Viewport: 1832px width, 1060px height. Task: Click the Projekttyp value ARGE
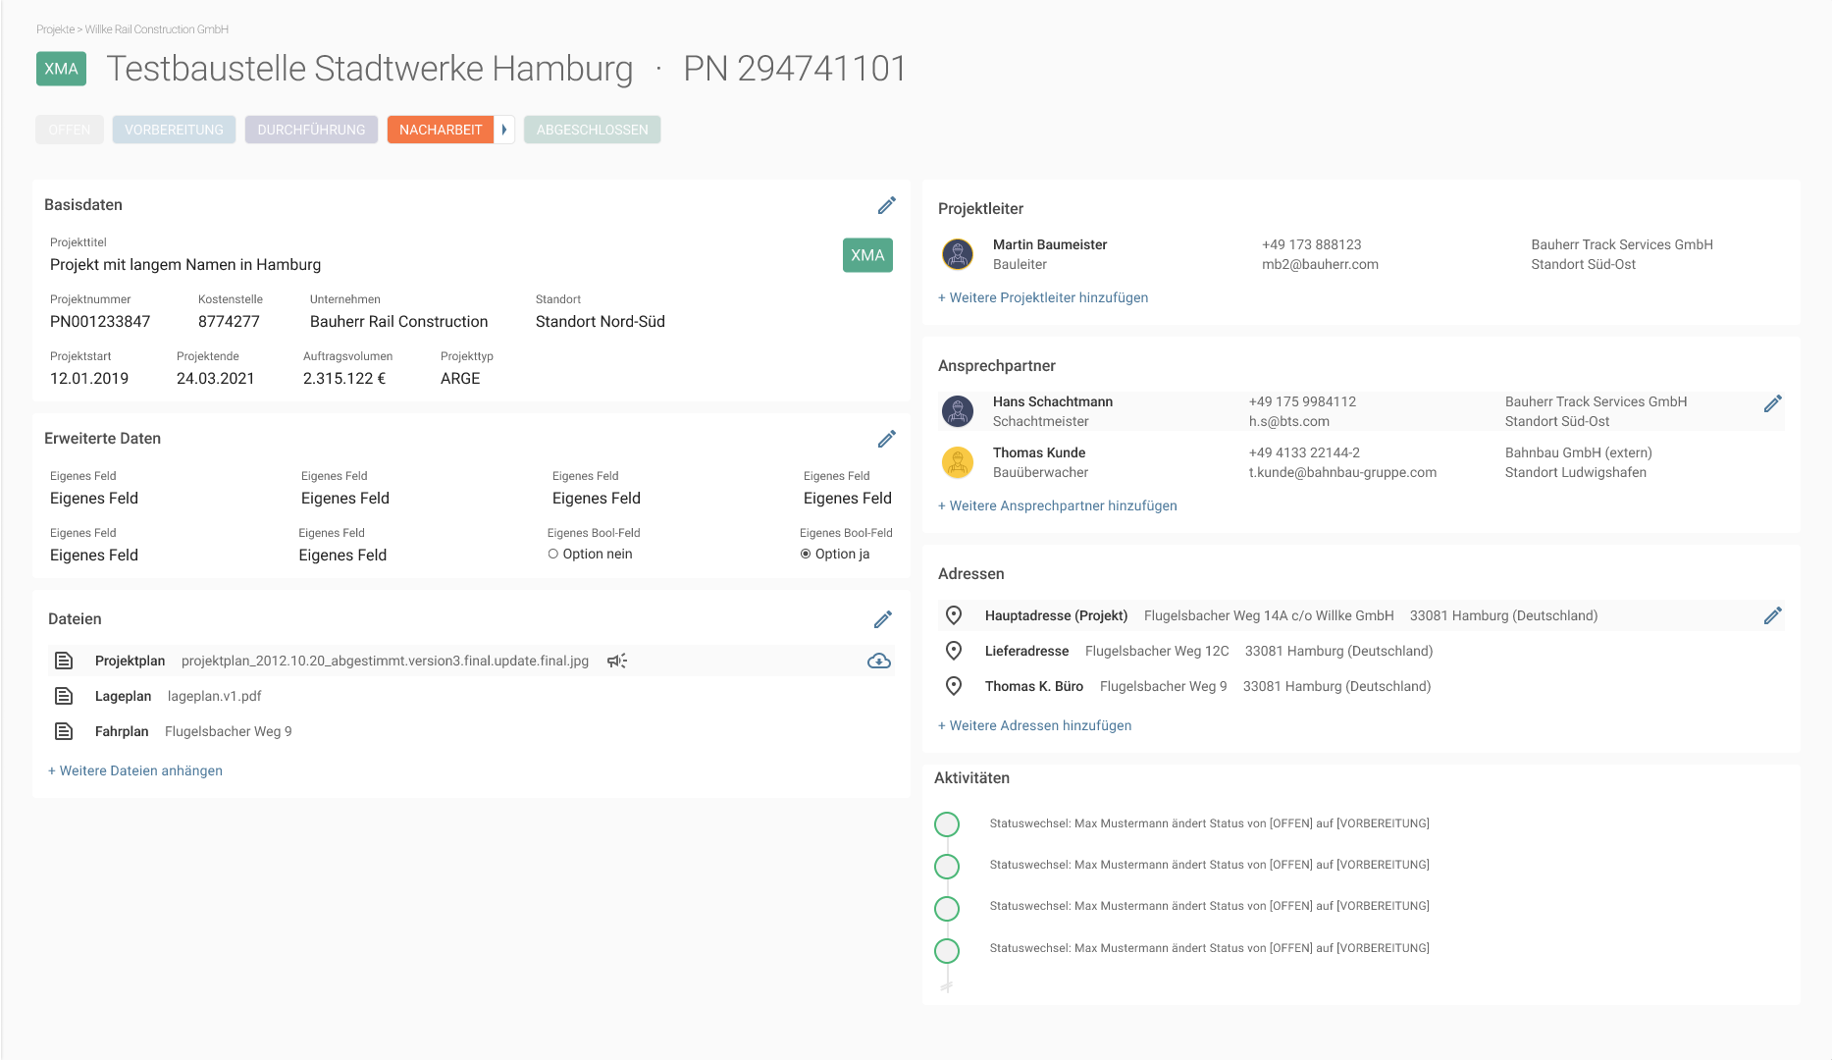click(x=460, y=379)
